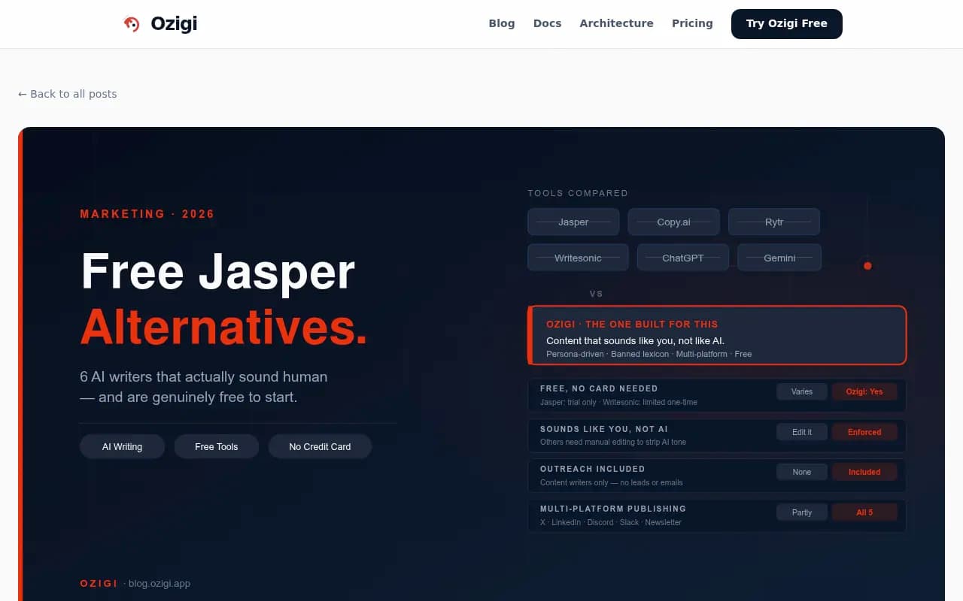The width and height of the screenshot is (963, 601).
Task: Click the Ozigi highlighted comparison card
Action: click(x=718, y=335)
